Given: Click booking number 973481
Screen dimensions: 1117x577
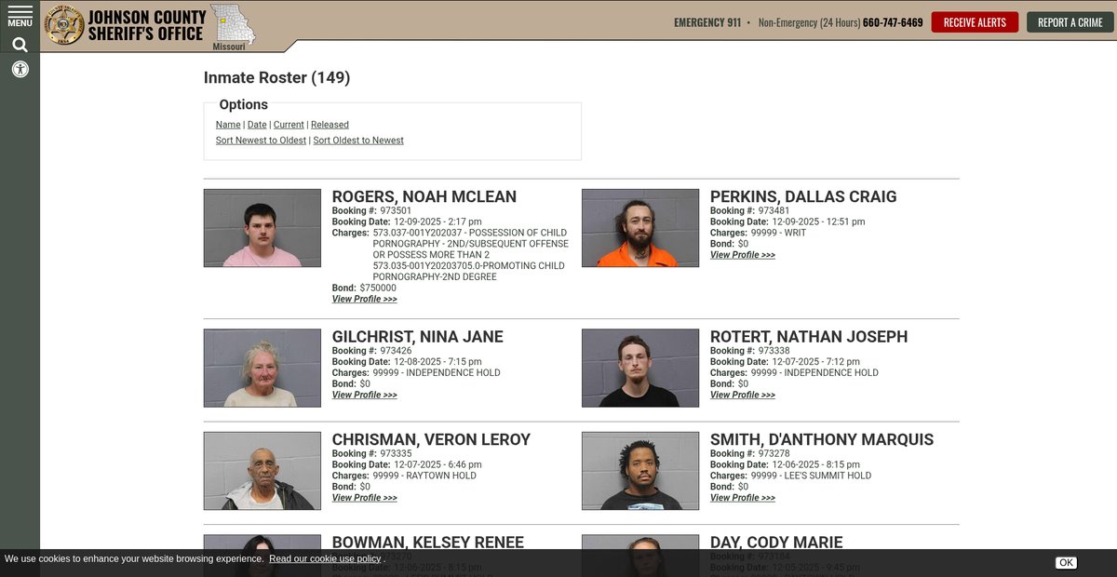Looking at the screenshot, I should [x=774, y=211].
